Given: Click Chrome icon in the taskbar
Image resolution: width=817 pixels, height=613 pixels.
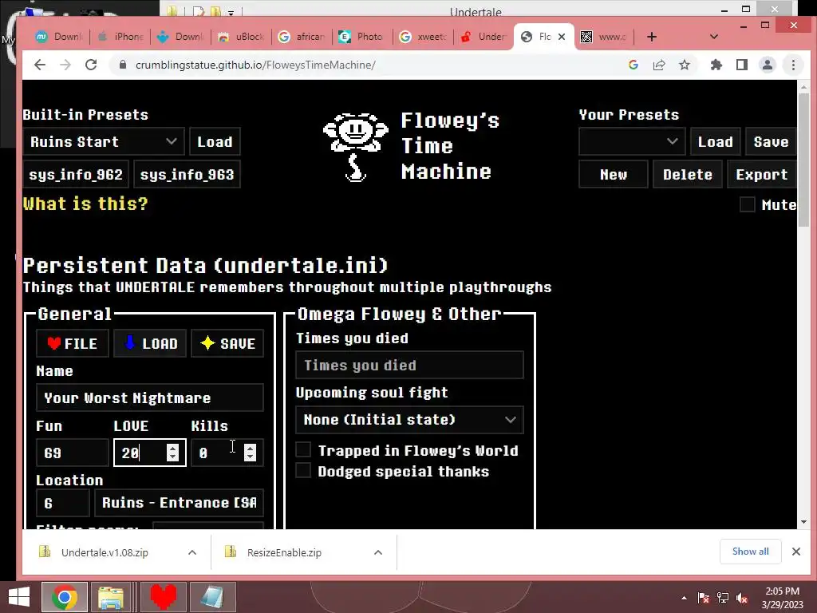Looking at the screenshot, I should click(65, 597).
